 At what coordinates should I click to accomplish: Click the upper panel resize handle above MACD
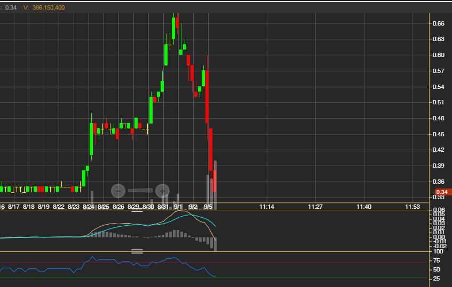coord(137,211)
